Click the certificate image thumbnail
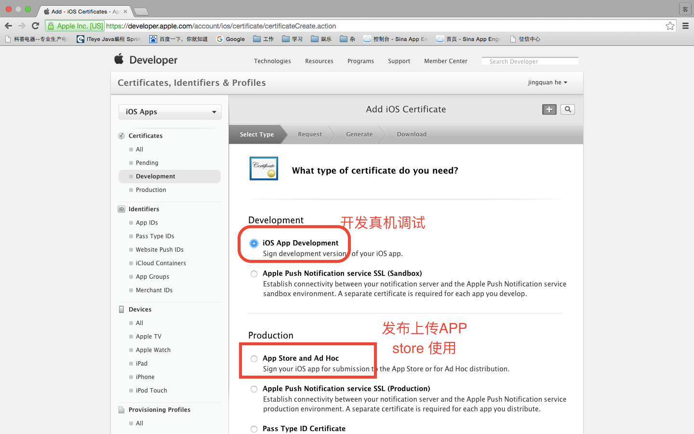 pos(264,168)
